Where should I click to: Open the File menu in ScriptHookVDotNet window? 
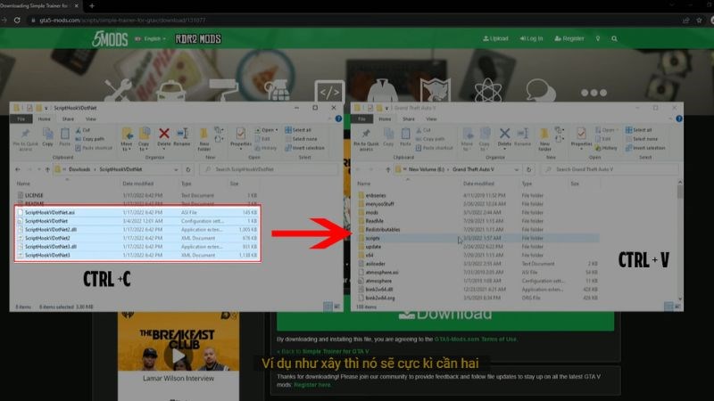click(21, 119)
